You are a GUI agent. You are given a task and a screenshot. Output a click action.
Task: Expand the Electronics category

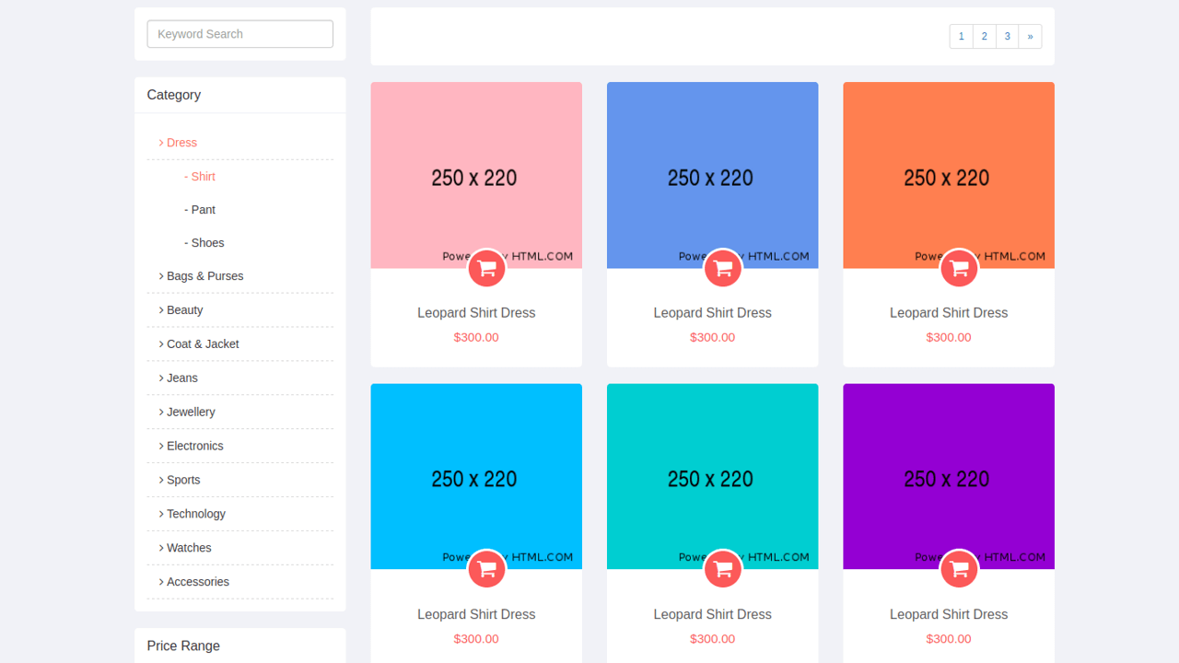click(194, 446)
